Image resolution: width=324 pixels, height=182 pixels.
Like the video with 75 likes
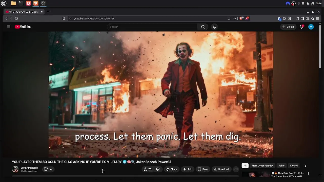147,169
